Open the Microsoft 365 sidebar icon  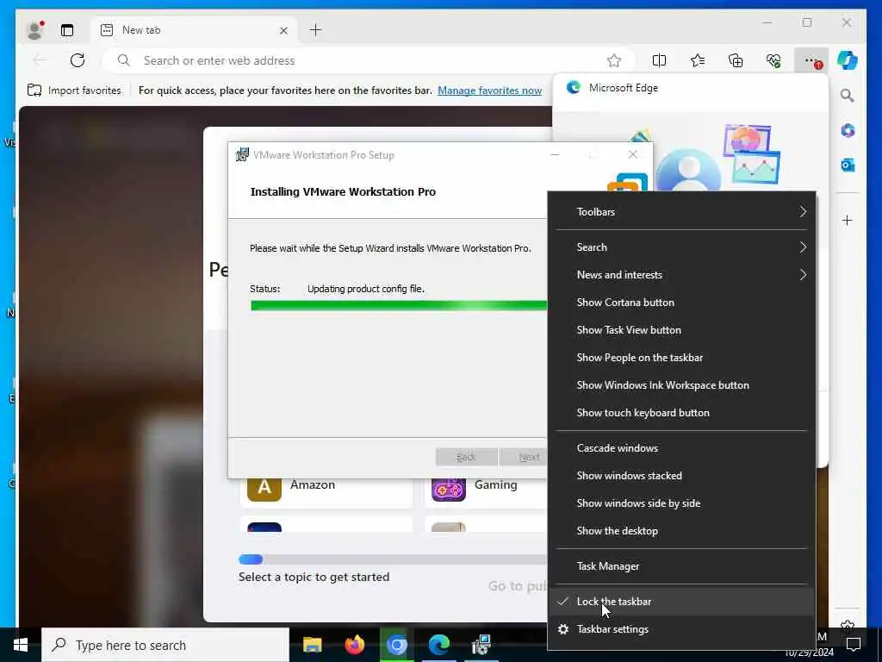pos(848,131)
